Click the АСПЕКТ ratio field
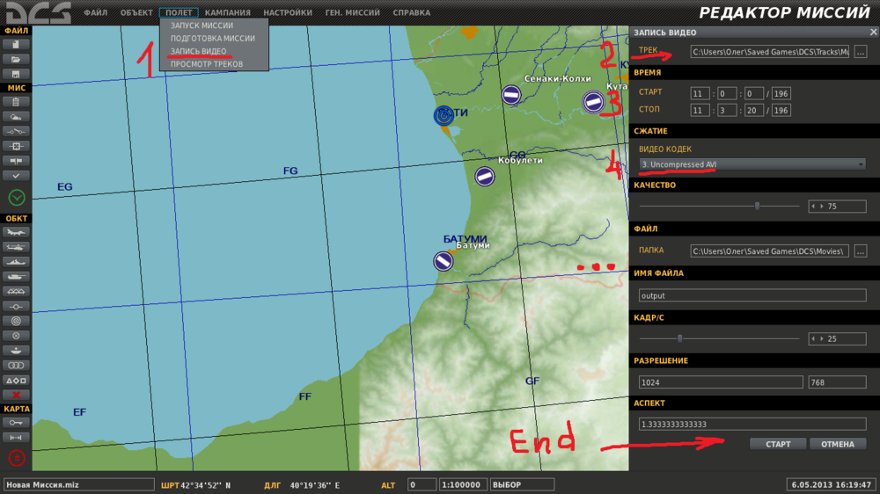Screen dimensions: 880x494 (752, 425)
